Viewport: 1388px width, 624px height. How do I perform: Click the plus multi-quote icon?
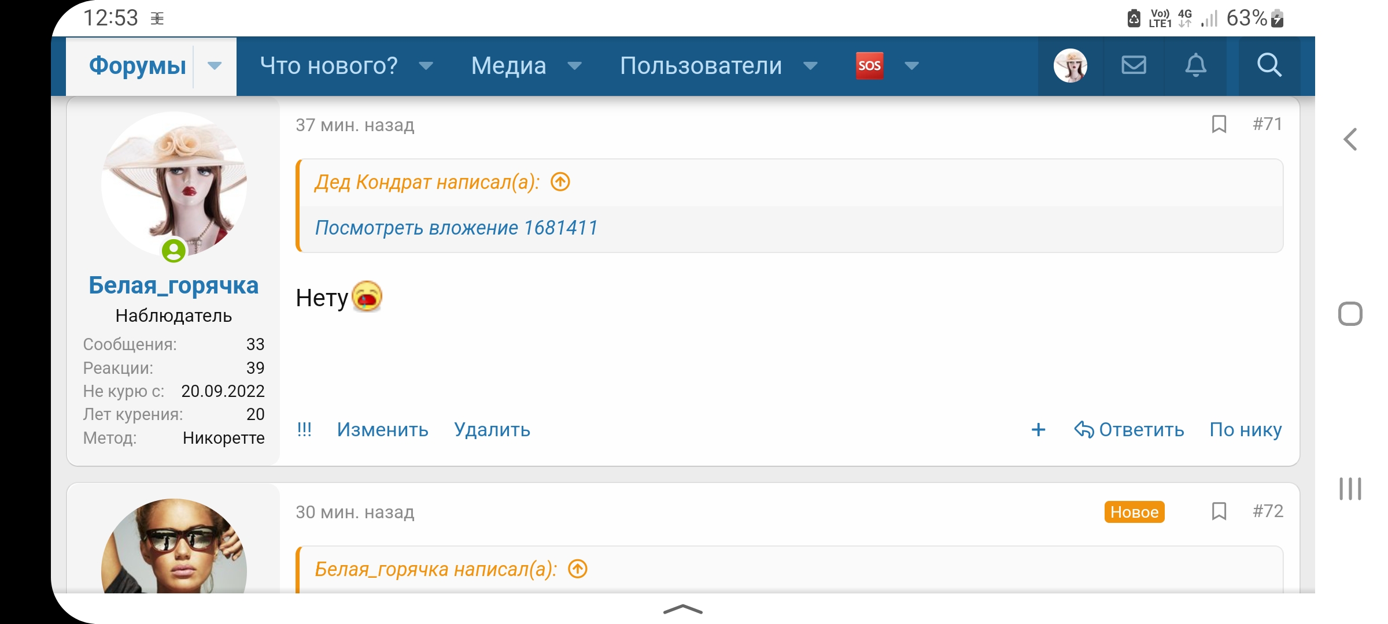pos(1038,430)
